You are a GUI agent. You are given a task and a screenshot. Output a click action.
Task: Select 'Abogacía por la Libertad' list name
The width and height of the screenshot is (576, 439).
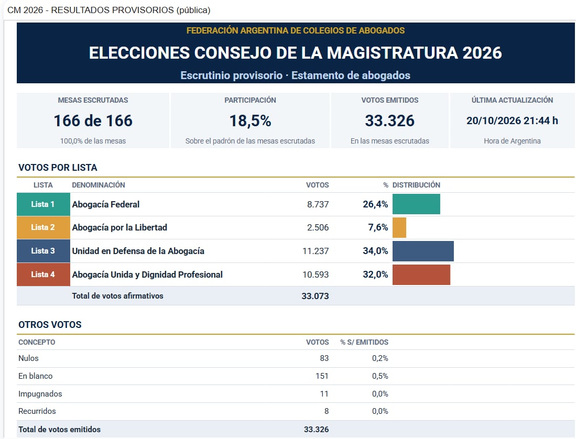(x=119, y=227)
